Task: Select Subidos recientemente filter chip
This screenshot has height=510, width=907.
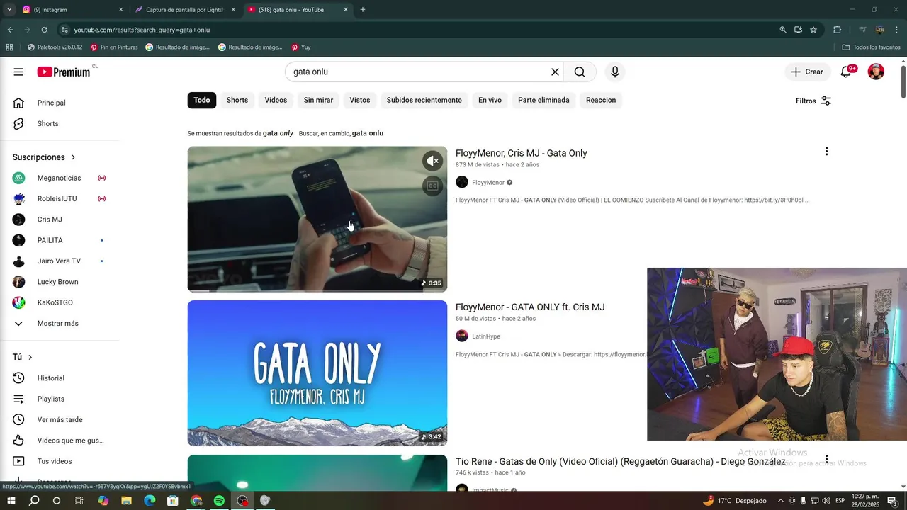Action: point(424,100)
